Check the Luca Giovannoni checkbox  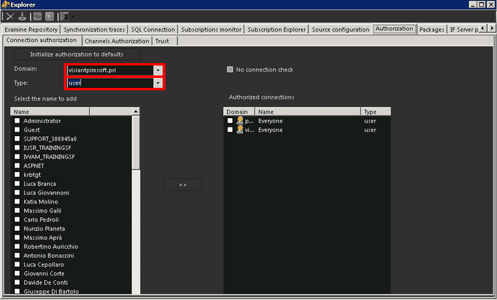(x=17, y=192)
